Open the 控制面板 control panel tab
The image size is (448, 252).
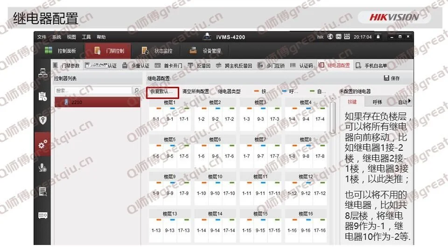(x=63, y=51)
